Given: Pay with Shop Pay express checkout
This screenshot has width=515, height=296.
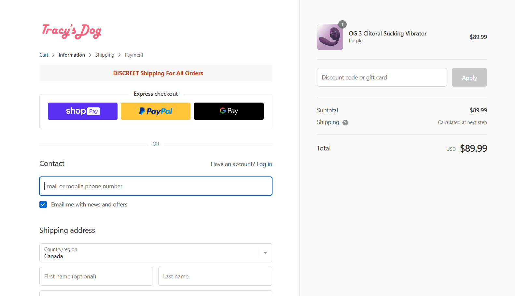Looking at the screenshot, I should [x=83, y=111].
